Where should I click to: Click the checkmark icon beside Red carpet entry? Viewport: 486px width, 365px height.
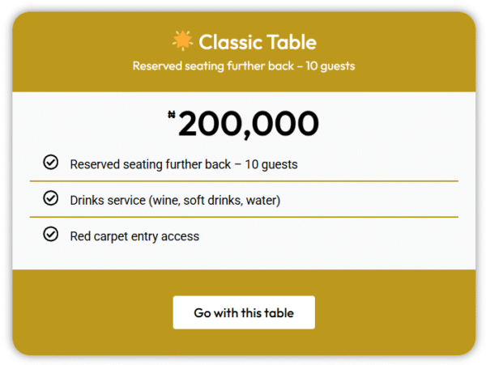click(x=50, y=235)
